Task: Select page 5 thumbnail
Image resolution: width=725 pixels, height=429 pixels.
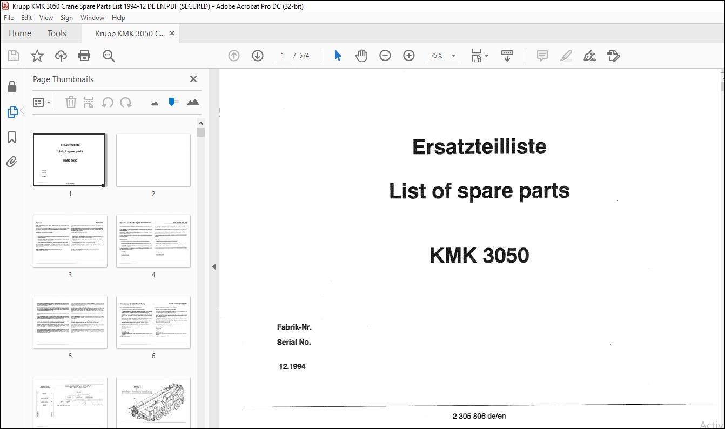Action: 70,322
